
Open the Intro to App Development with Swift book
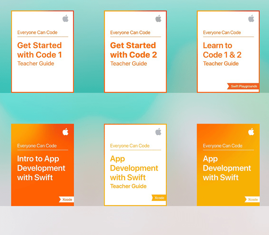[43, 165]
